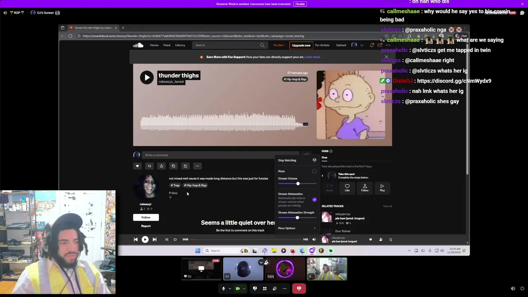This screenshot has height=297, width=528.
Task: Open the Library tab in SoundCloud header
Action: tap(180, 45)
